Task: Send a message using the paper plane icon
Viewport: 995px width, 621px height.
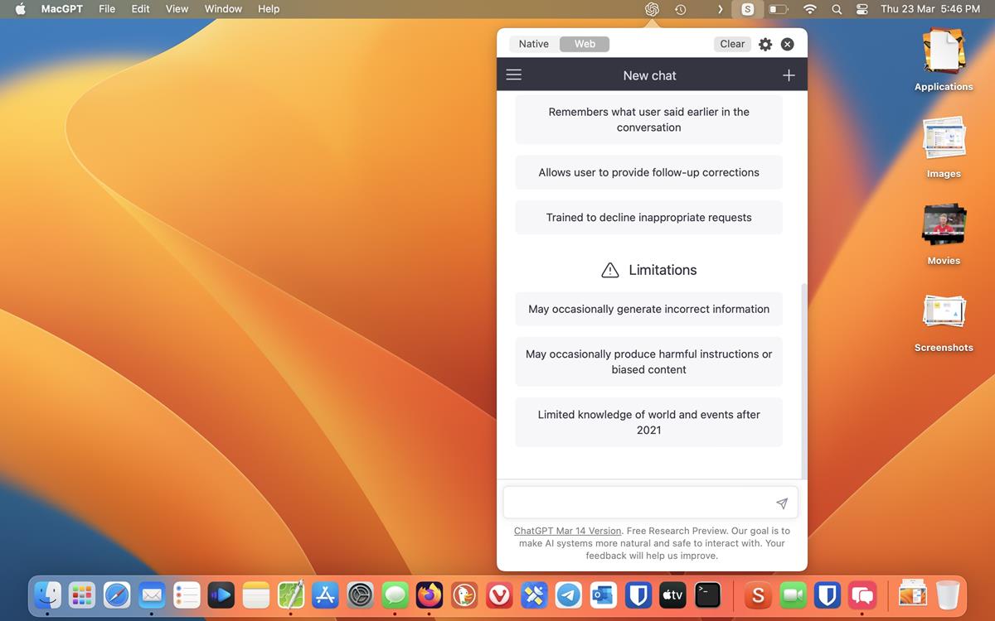Action: click(x=781, y=502)
